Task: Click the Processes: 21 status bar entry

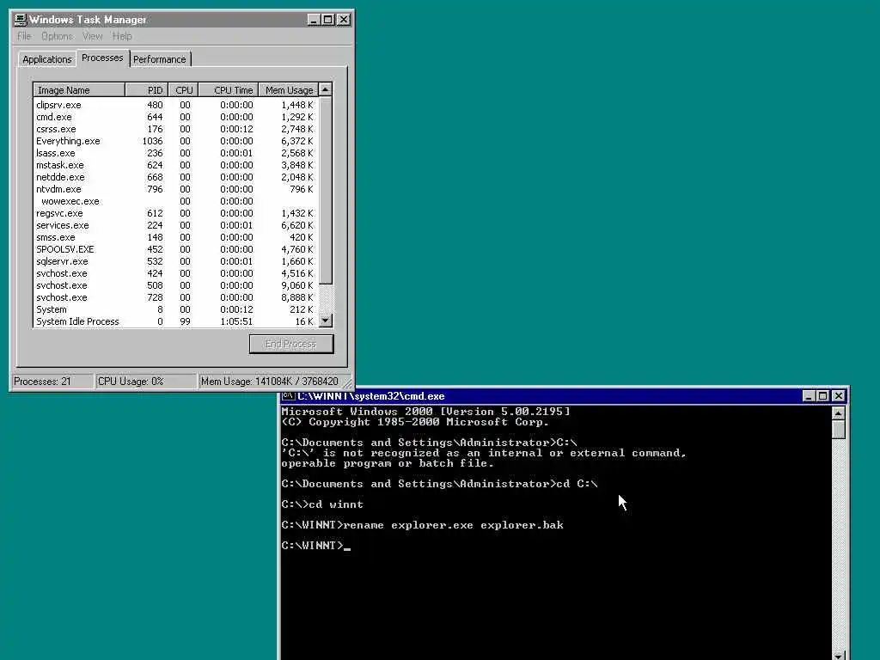Action: [x=52, y=382]
